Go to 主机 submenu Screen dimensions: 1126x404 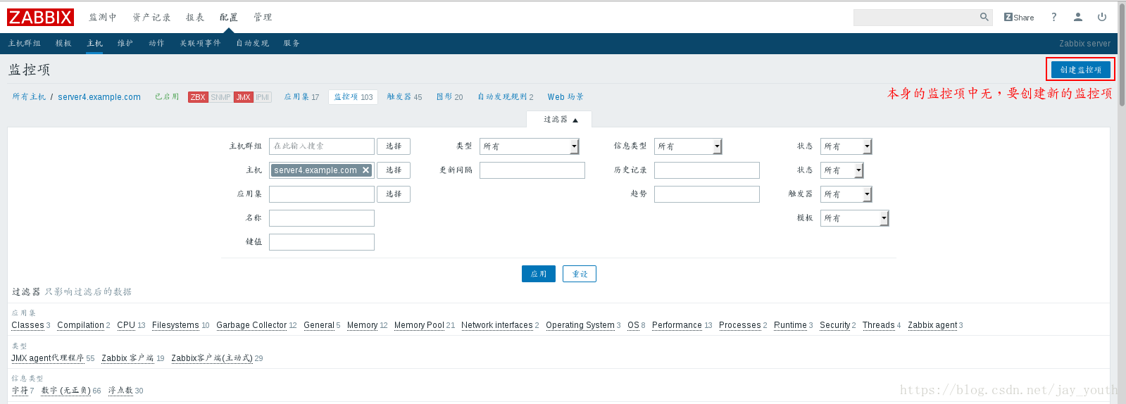coord(94,44)
